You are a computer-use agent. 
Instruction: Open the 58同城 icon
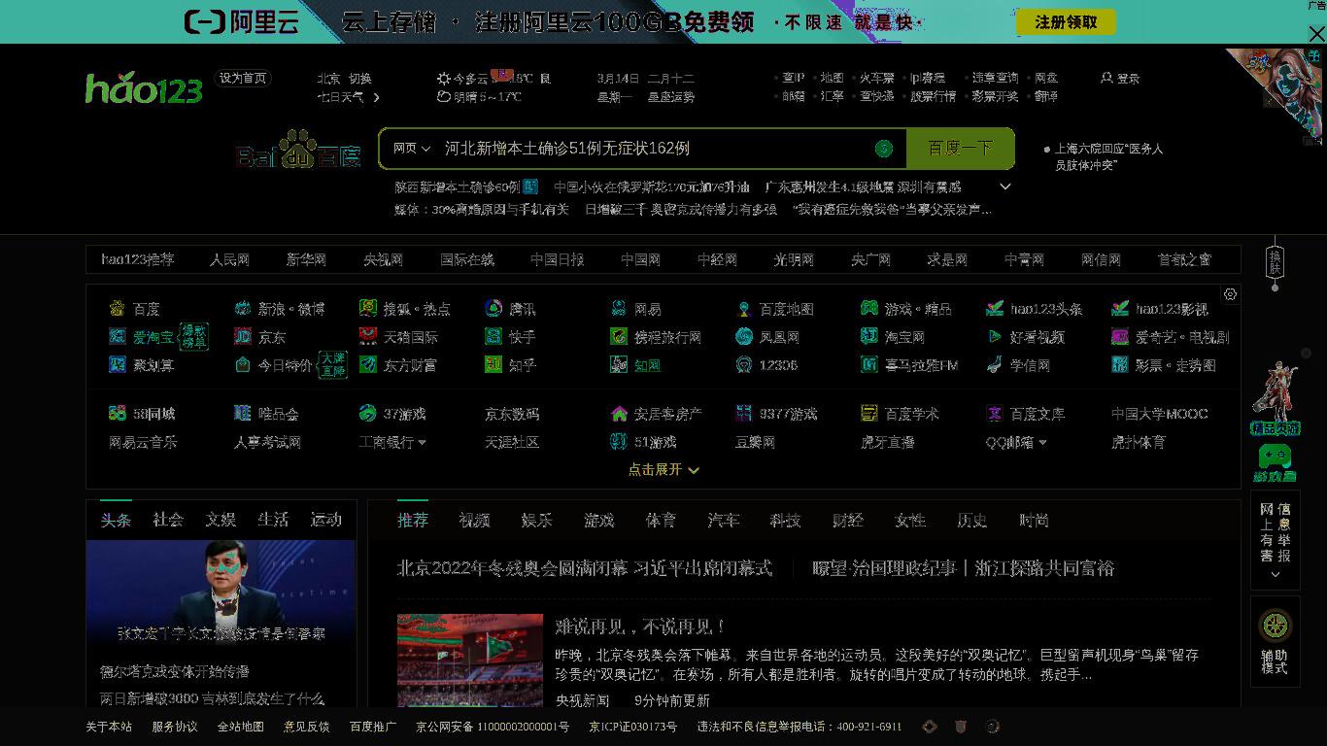117,414
